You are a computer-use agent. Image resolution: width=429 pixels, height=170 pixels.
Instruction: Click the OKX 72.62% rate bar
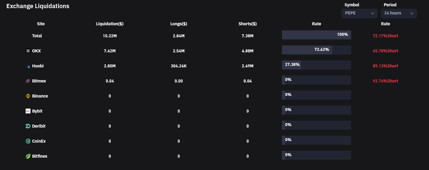[316, 50]
